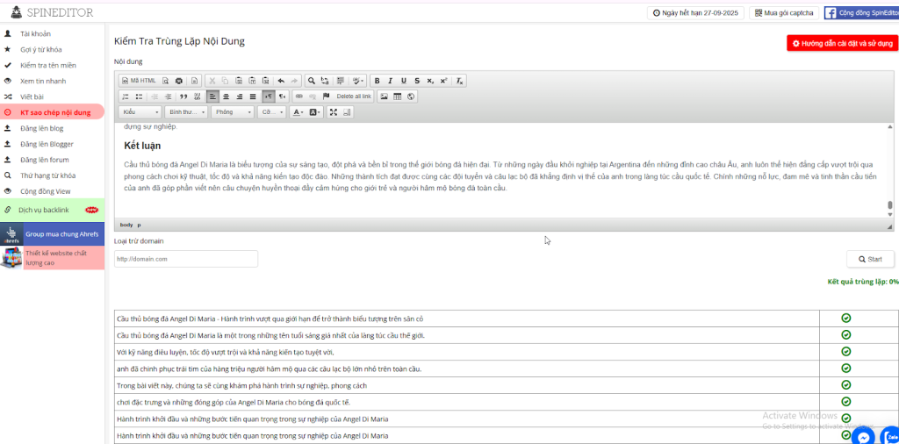Click the undo arrow in the toolbar
Viewport: 899px width, 444px height.
coord(281,81)
